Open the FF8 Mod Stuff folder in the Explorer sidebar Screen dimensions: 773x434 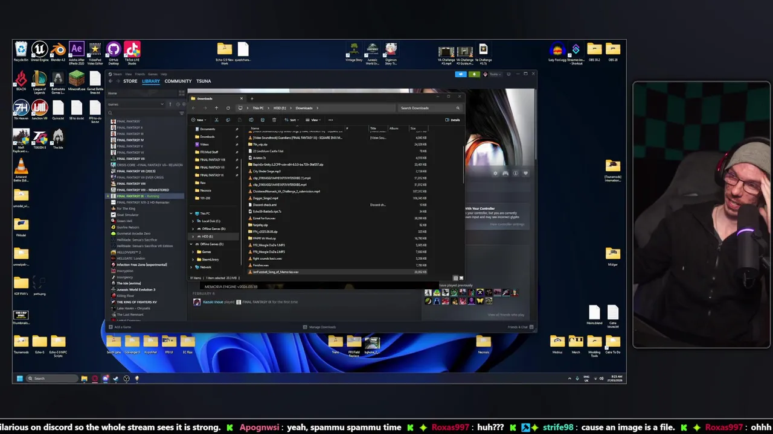(209, 152)
